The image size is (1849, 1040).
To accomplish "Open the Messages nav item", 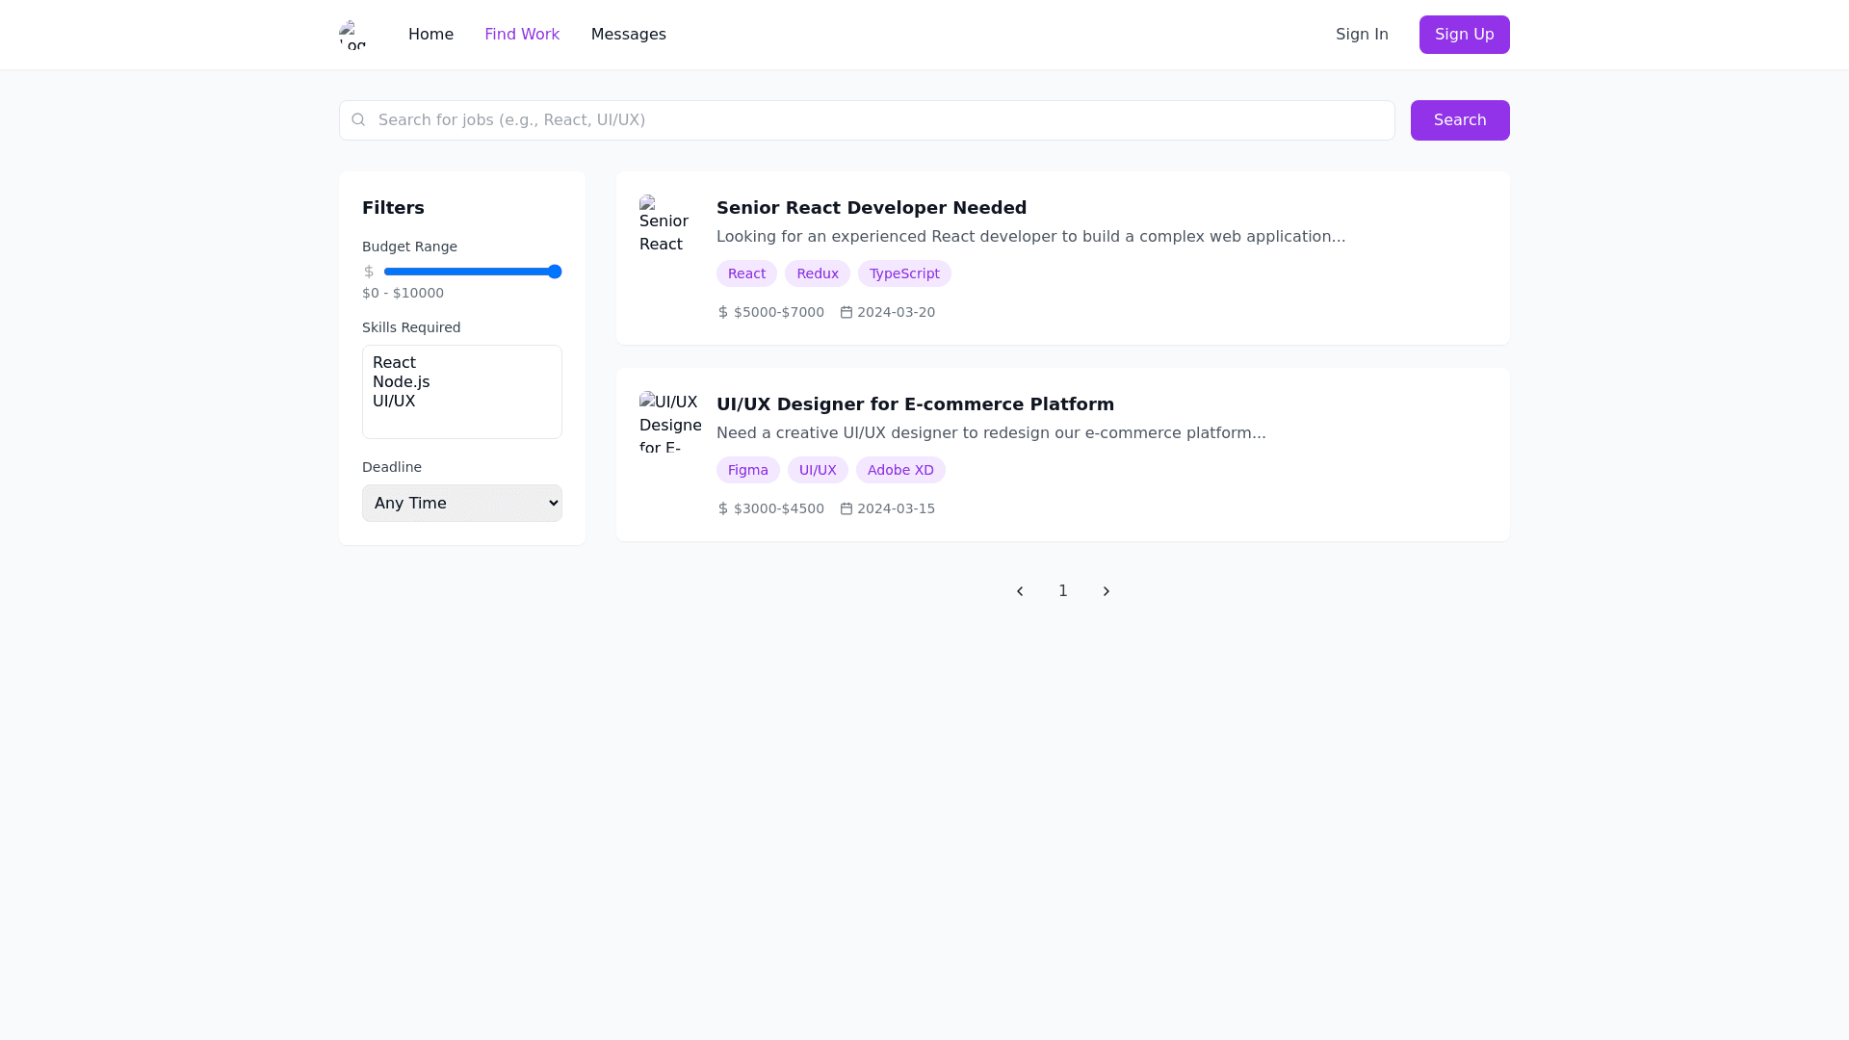I will pyautogui.click(x=628, y=35).
